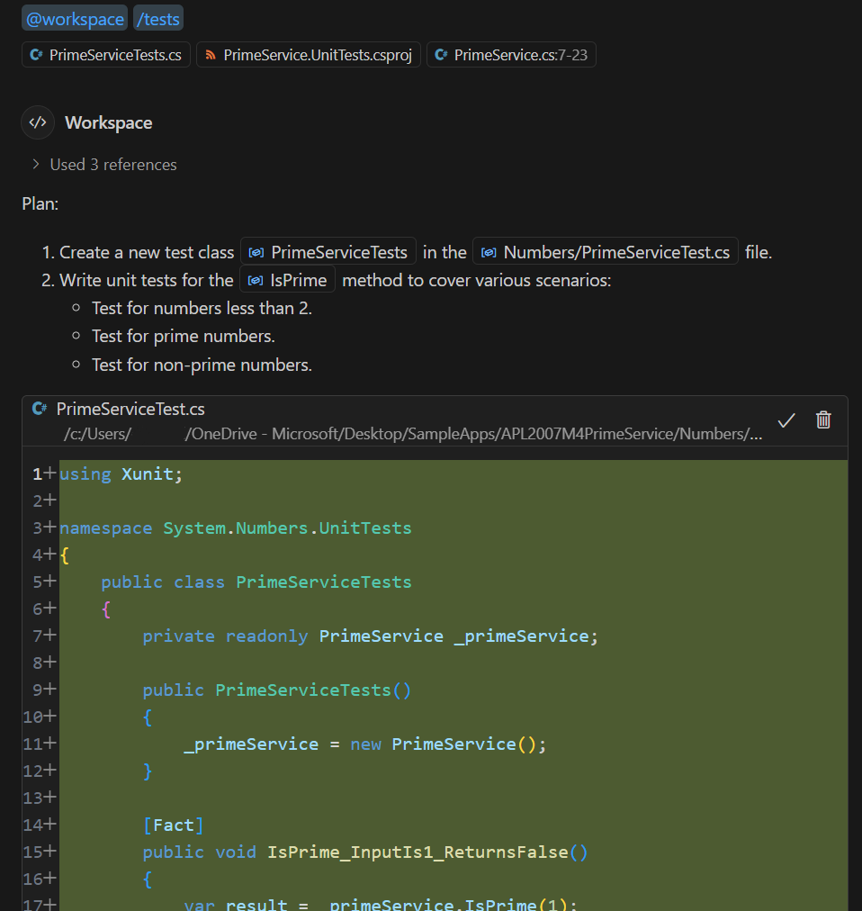Accept the generated code via the checkmark icon
This screenshot has width=862, height=911.
pos(786,419)
